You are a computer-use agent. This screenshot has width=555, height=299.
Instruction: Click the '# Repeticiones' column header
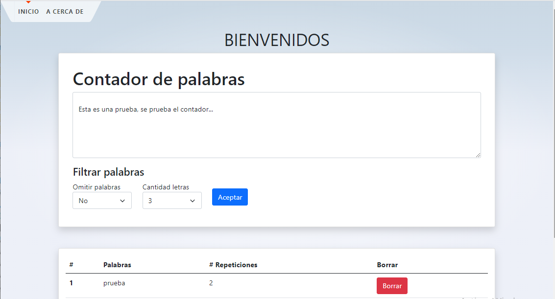click(233, 265)
